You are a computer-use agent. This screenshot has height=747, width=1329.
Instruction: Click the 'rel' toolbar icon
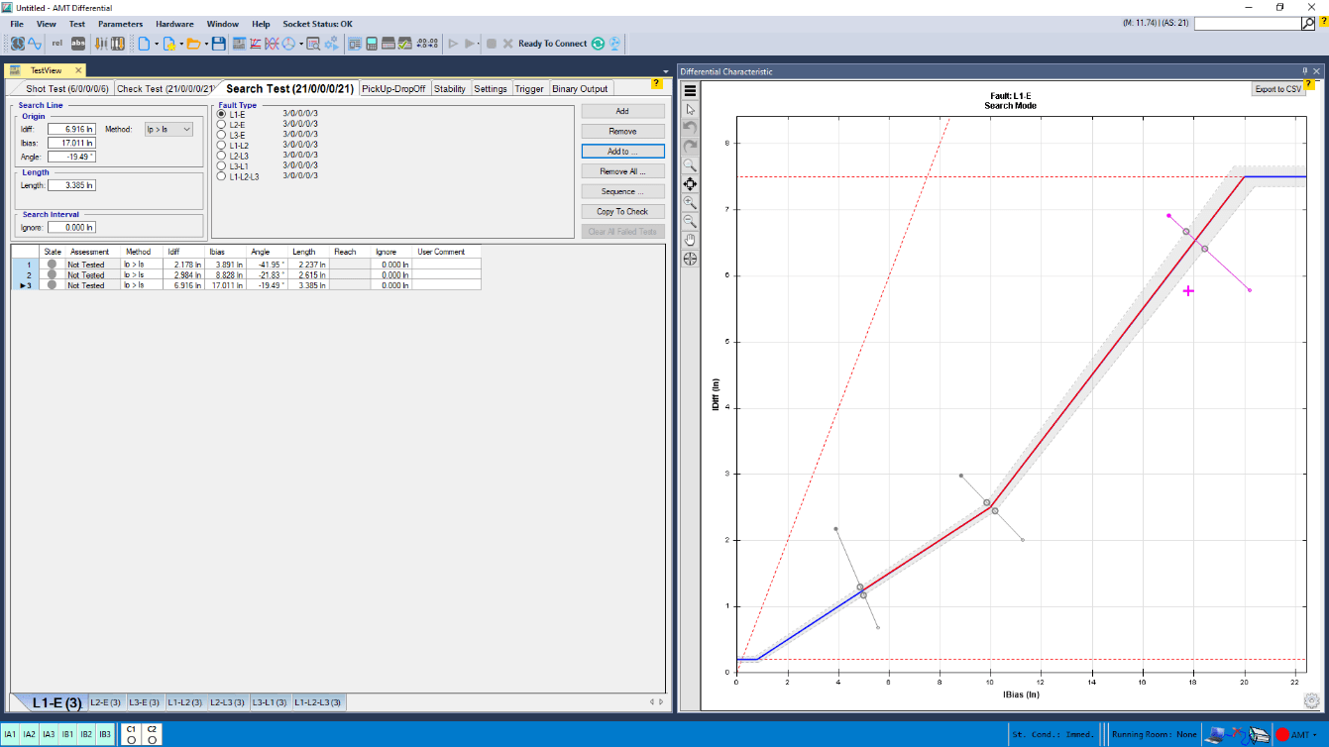pyautogui.click(x=56, y=44)
